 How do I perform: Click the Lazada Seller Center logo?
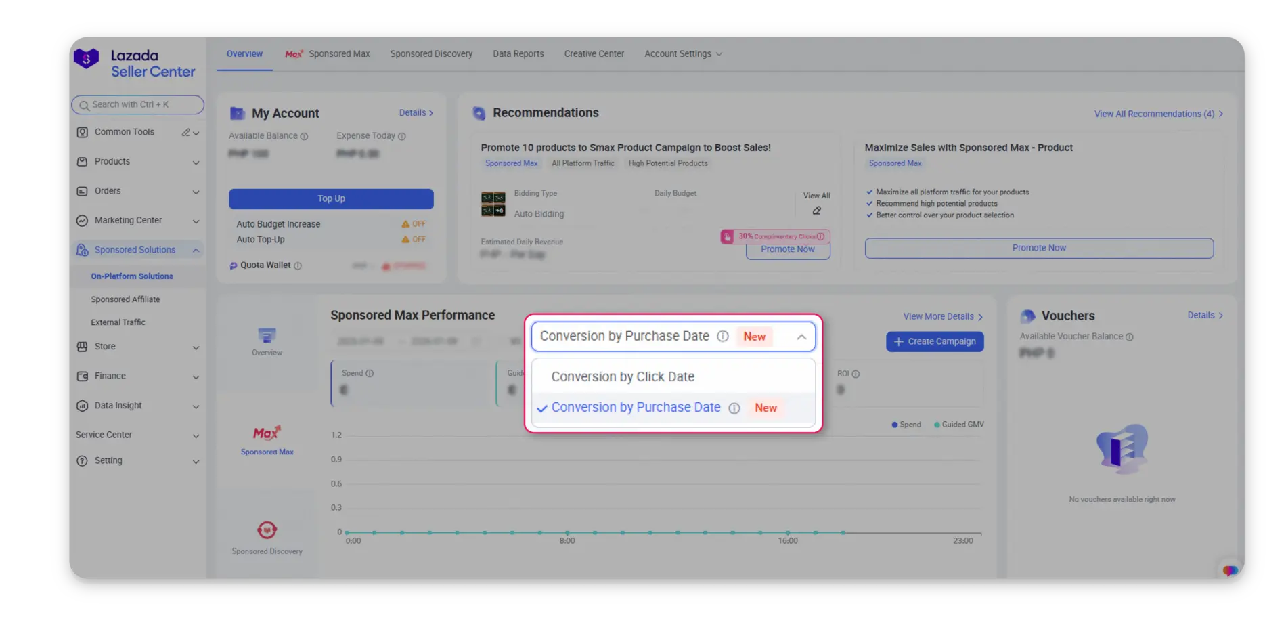tap(134, 63)
